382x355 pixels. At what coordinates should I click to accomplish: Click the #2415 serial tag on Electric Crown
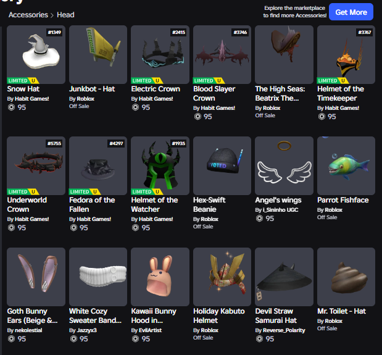pyautogui.click(x=178, y=32)
